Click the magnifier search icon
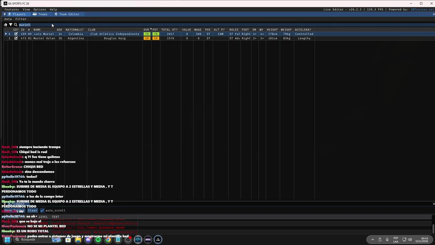This screenshot has height=245, width=435. pos(16,25)
